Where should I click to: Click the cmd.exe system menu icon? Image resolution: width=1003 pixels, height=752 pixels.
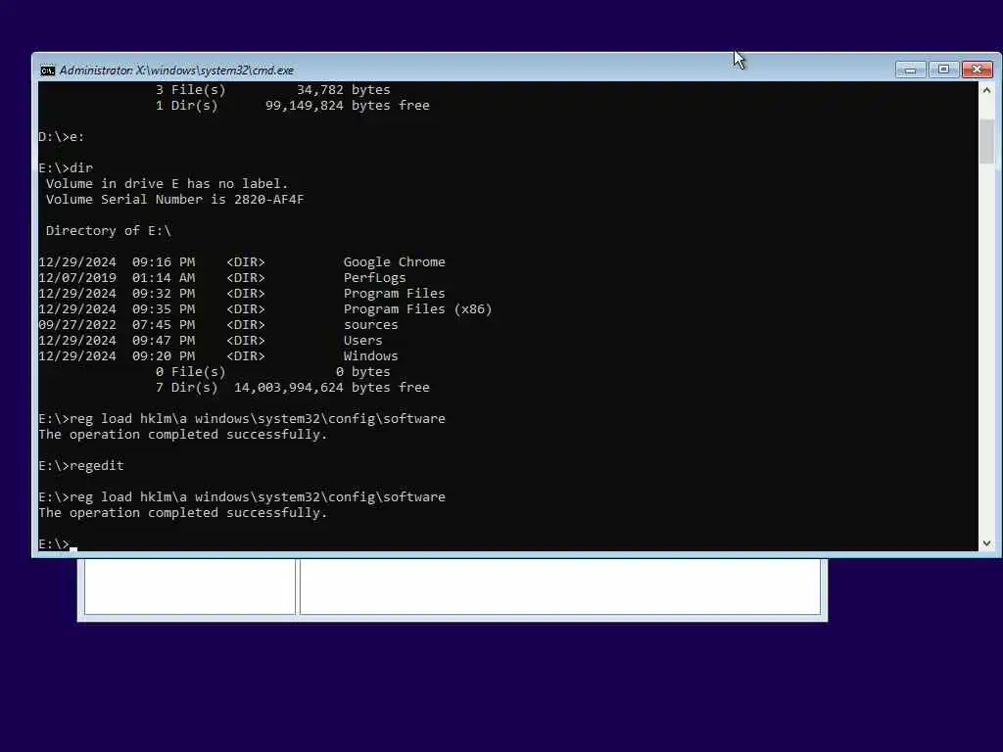coord(47,70)
